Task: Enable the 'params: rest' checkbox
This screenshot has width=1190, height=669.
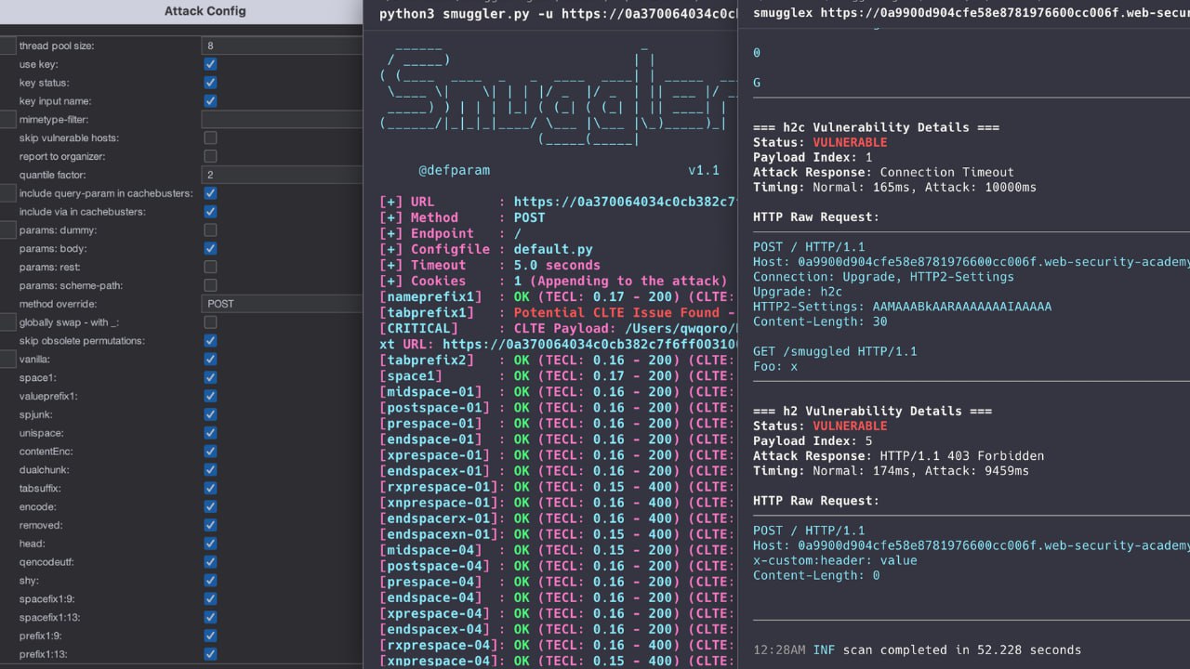Action: 210,267
